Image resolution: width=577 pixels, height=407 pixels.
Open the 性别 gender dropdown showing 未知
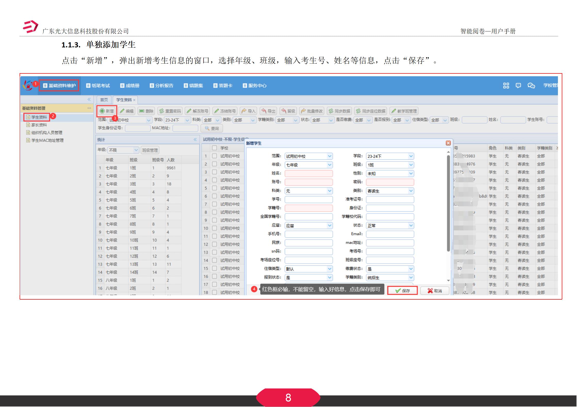pyautogui.click(x=389, y=173)
